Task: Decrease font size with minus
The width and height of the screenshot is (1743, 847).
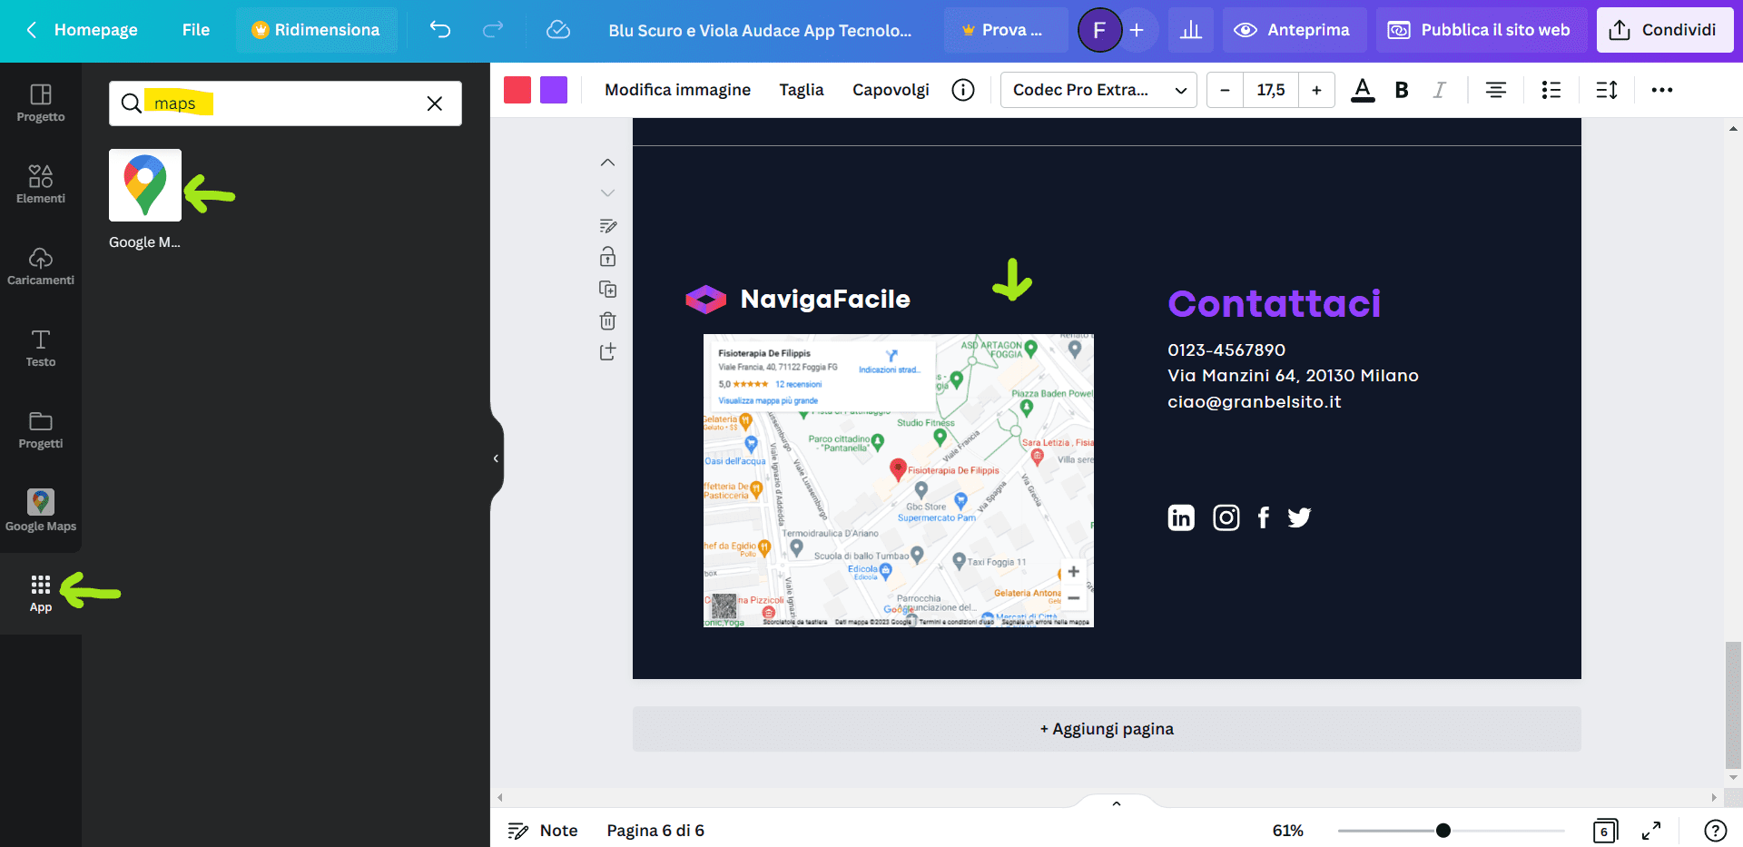Action: point(1225,90)
